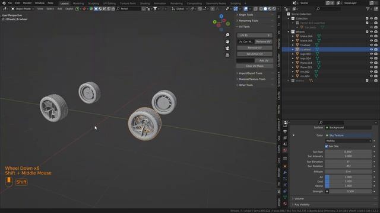
Task: Click the Remove UV button
Action: point(255,48)
